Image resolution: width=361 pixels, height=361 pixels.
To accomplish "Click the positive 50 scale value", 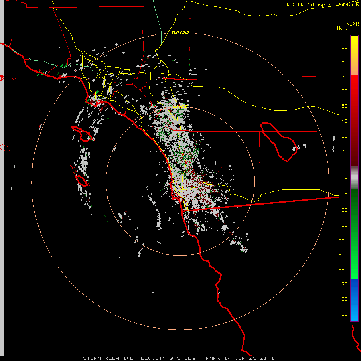I will tap(345, 106).
